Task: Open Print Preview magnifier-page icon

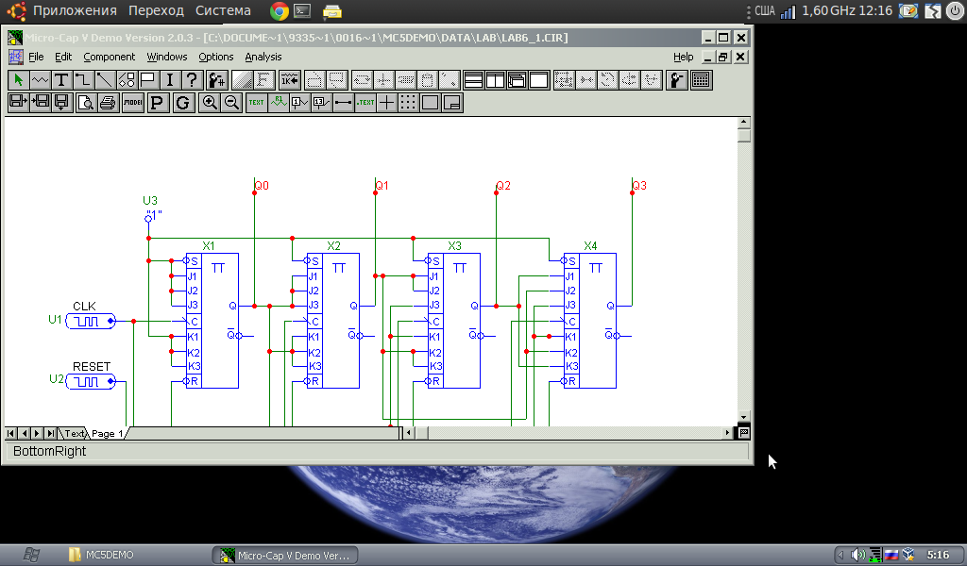Action: [x=86, y=102]
